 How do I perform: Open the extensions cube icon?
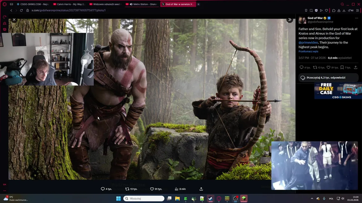[334, 10]
